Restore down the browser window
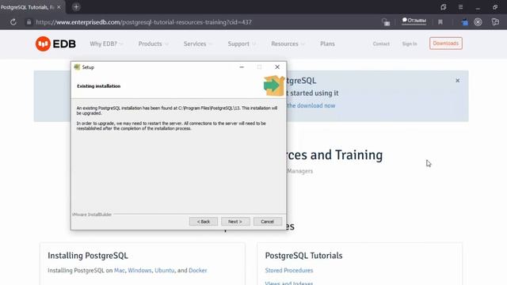This screenshot has width=507, height=285. pos(495,7)
